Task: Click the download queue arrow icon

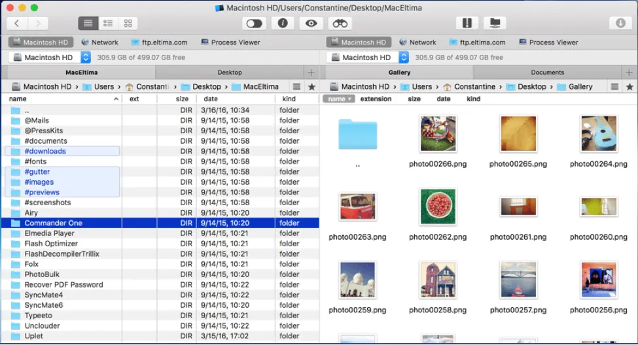Action: pos(620,24)
